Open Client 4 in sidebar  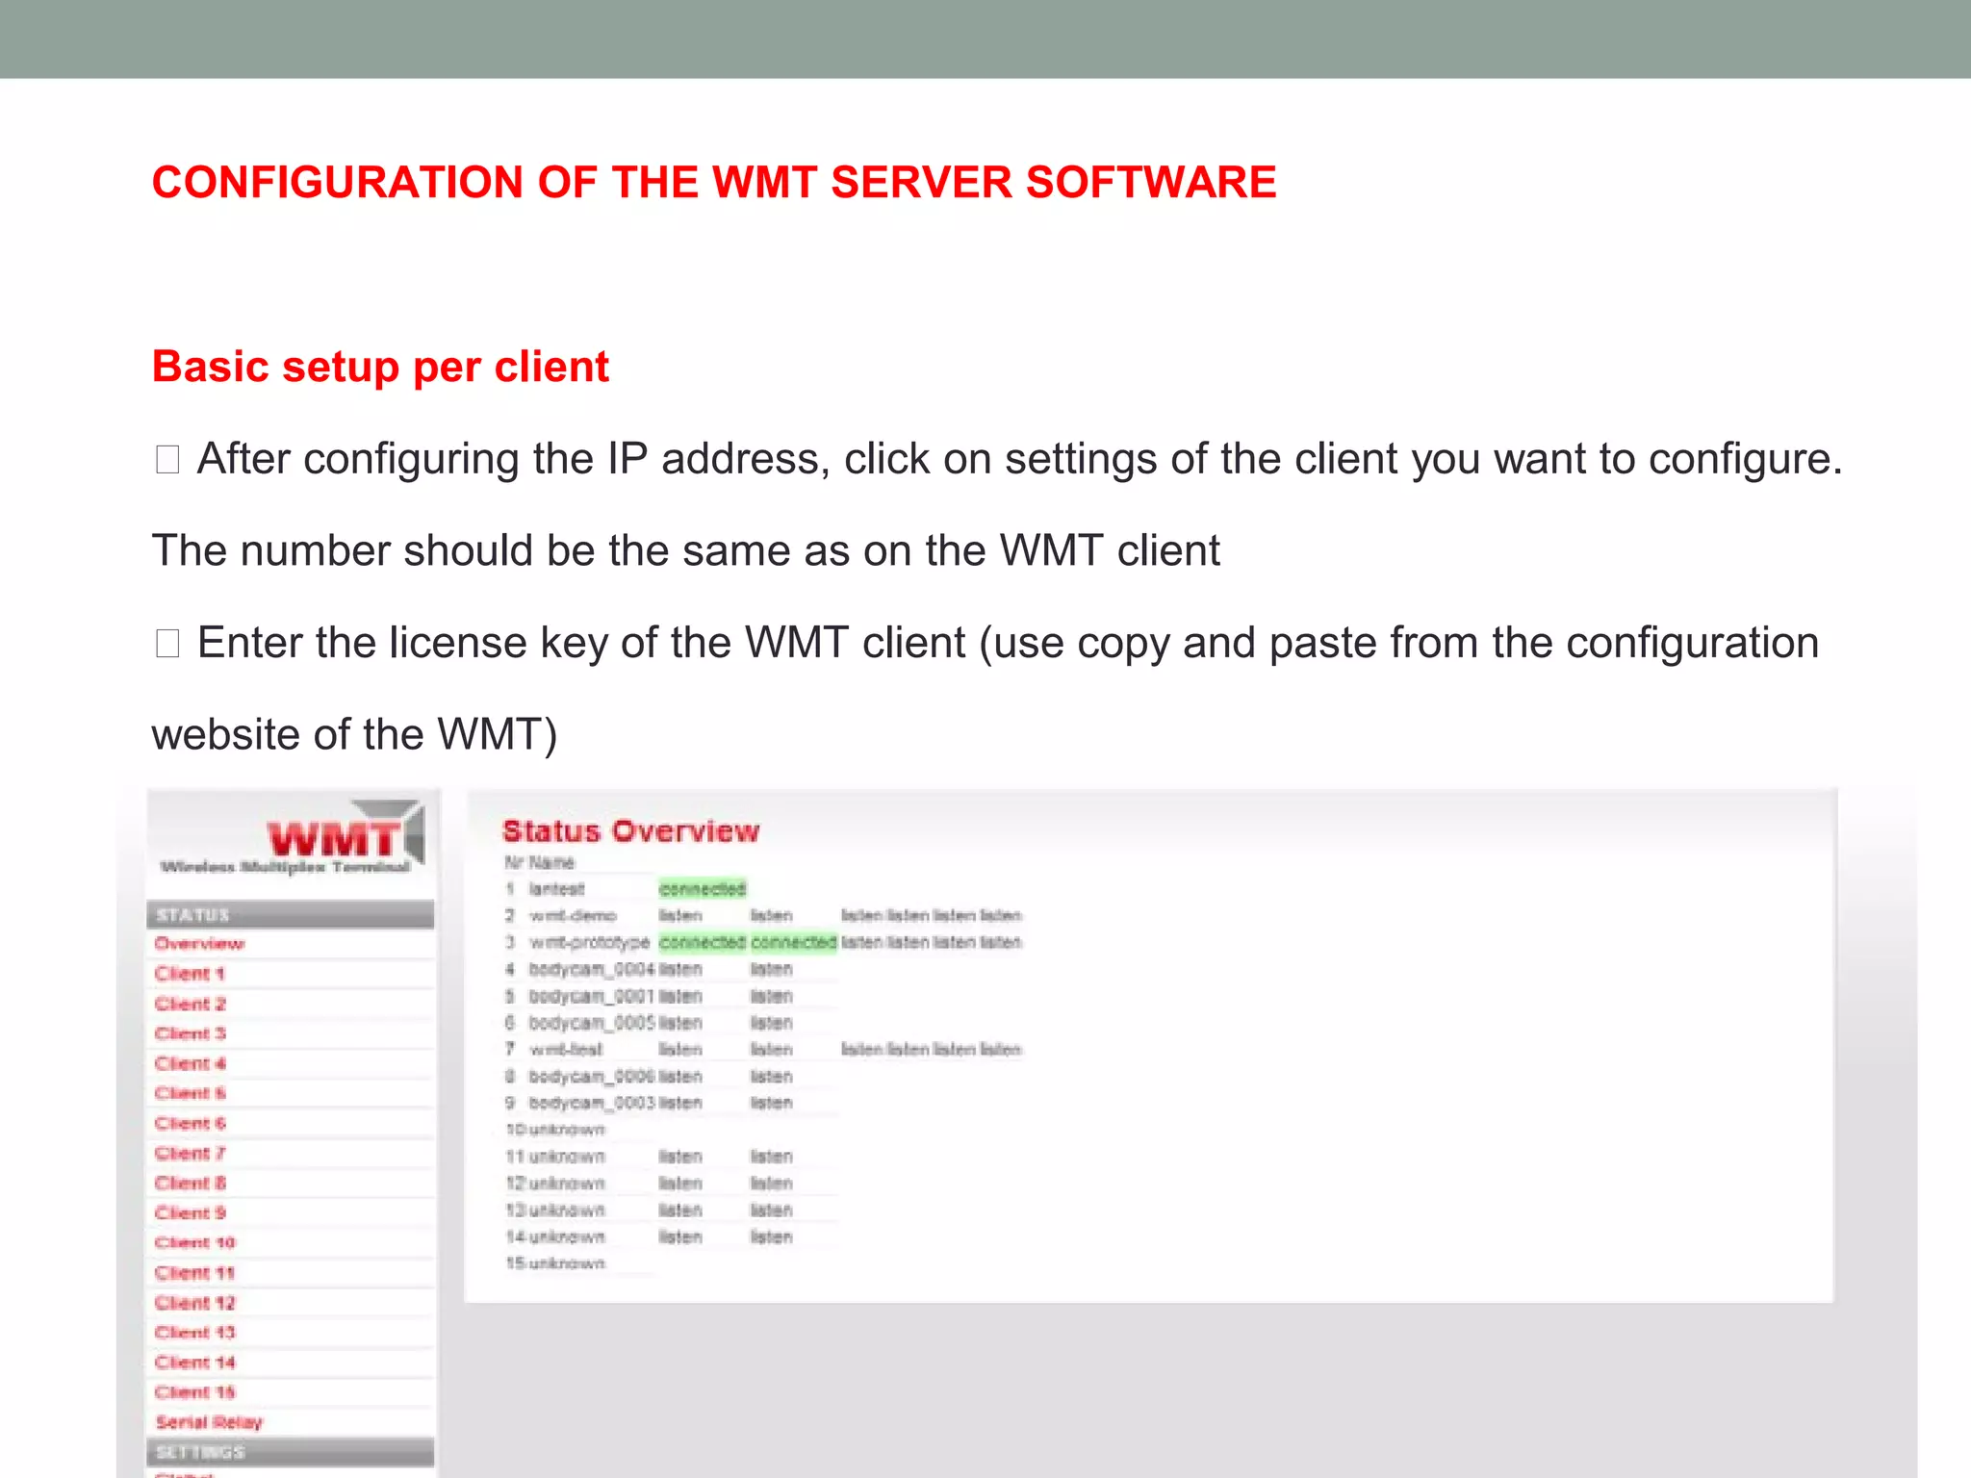pyautogui.click(x=190, y=1062)
